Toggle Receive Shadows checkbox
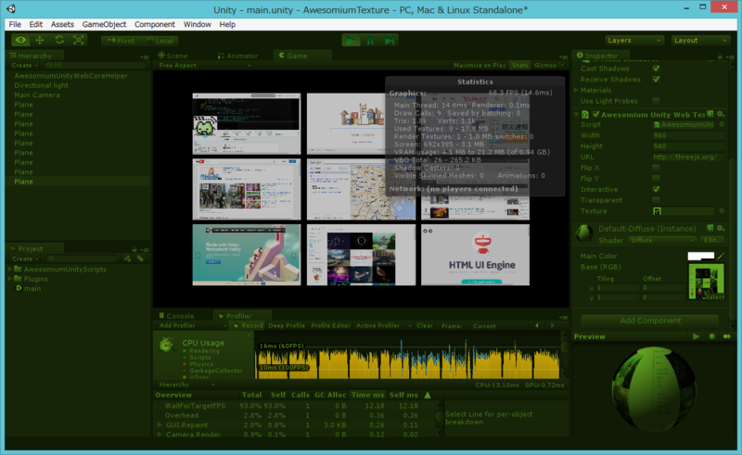742x455 pixels. tap(656, 80)
